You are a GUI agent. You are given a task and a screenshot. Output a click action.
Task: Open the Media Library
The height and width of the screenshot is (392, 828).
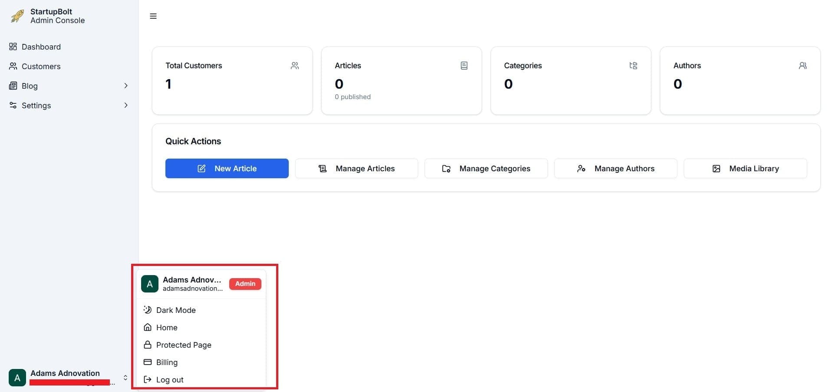pos(746,168)
